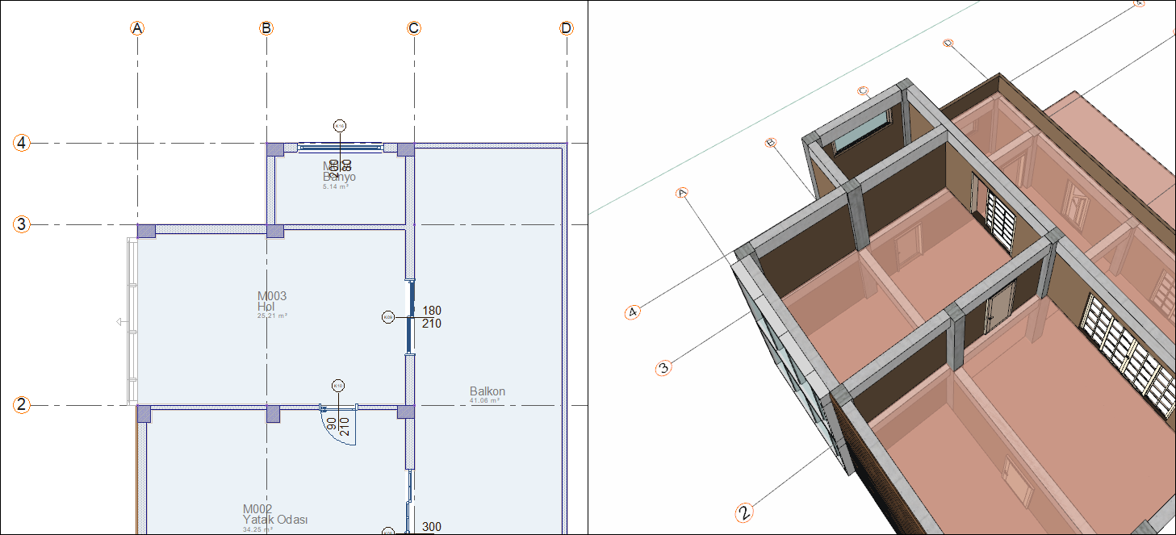
Task: Select the Balkon room label
Action: click(x=488, y=391)
